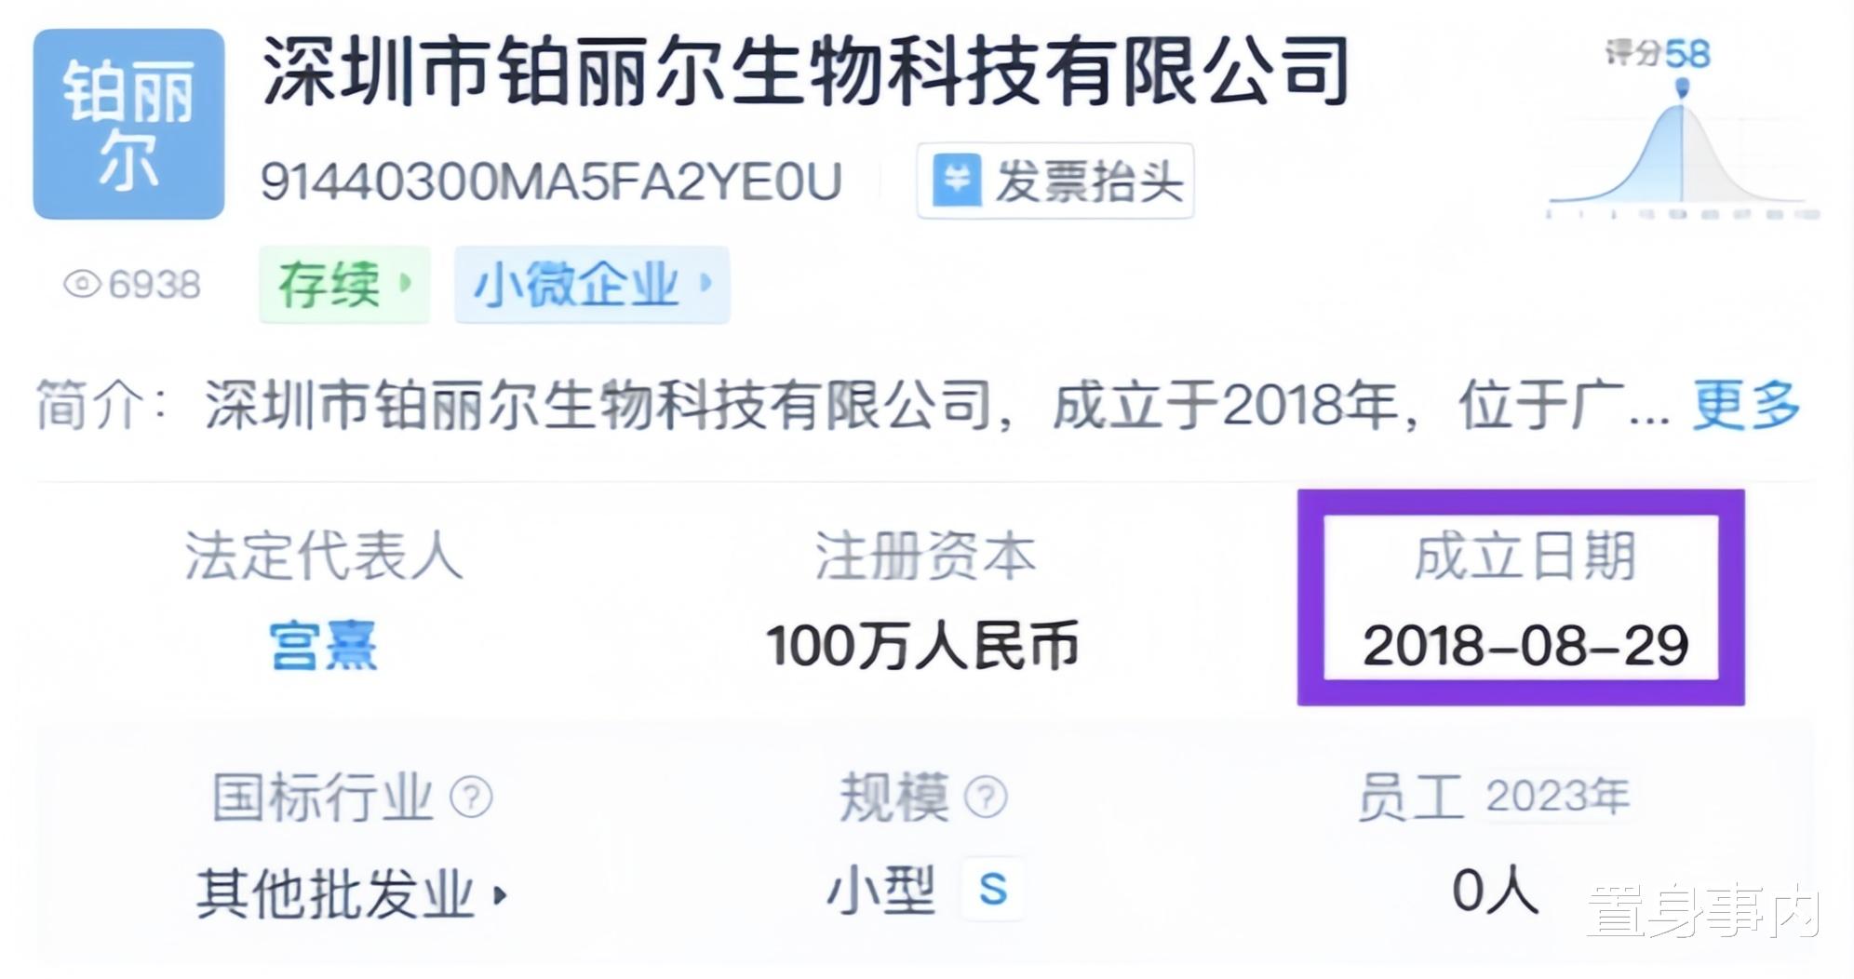Click the 铂丽尔 company logo tile
Screen dimensions: 1854x979
tap(128, 124)
